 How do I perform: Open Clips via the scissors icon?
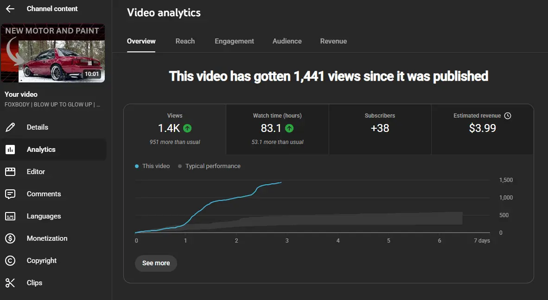(x=10, y=283)
